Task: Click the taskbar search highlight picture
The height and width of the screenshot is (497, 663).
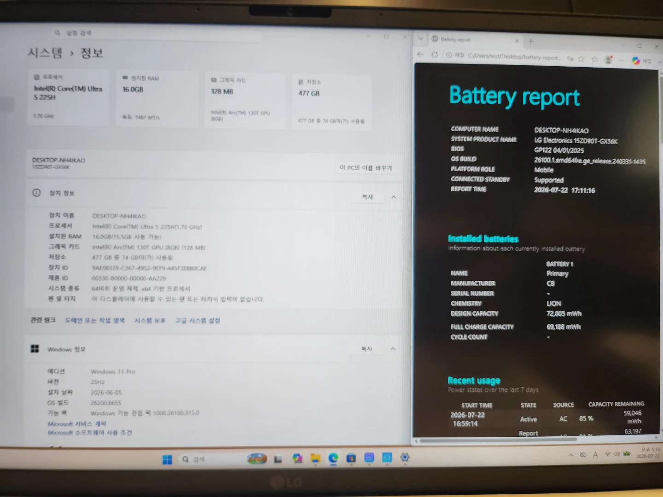Action: pyautogui.click(x=257, y=458)
